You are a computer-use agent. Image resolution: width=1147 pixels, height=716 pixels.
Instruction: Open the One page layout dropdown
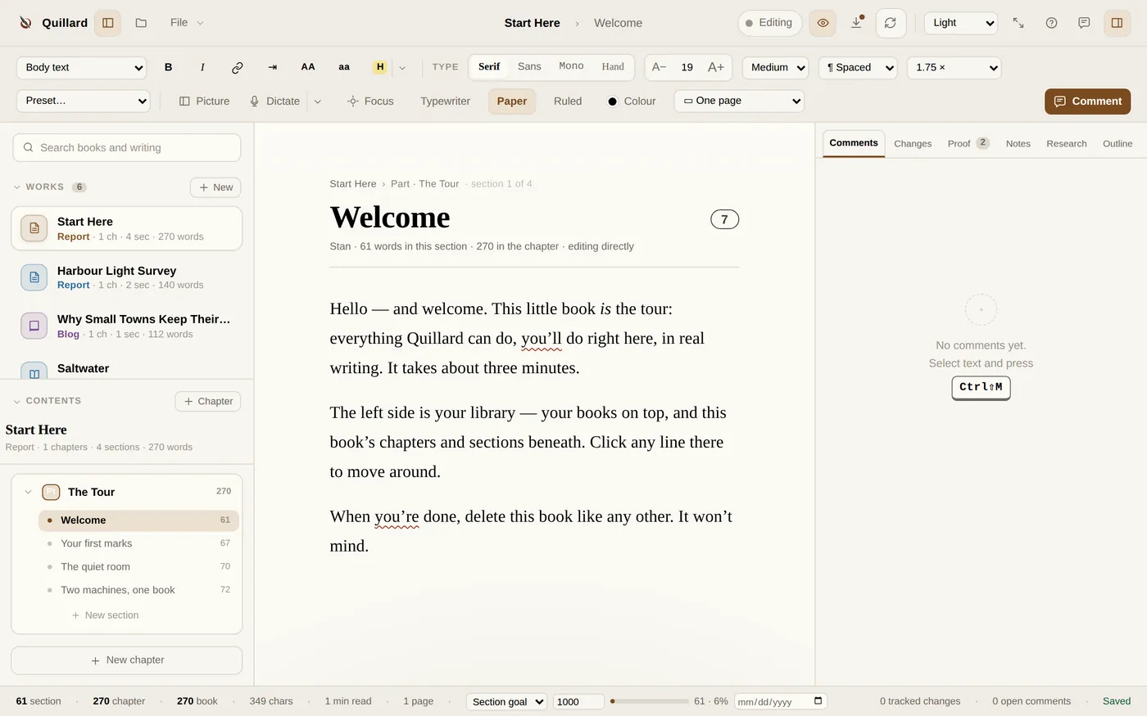(x=739, y=101)
